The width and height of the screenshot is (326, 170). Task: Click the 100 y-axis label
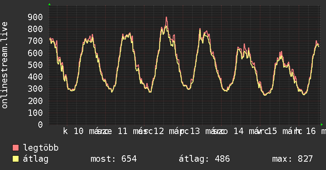(x=35, y=113)
